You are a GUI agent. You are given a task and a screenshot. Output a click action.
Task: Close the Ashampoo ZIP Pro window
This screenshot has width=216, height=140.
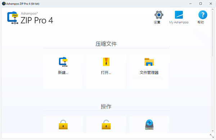click(211, 4)
